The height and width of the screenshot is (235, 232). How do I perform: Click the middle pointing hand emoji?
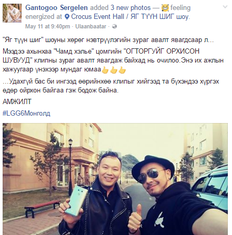[114, 70]
